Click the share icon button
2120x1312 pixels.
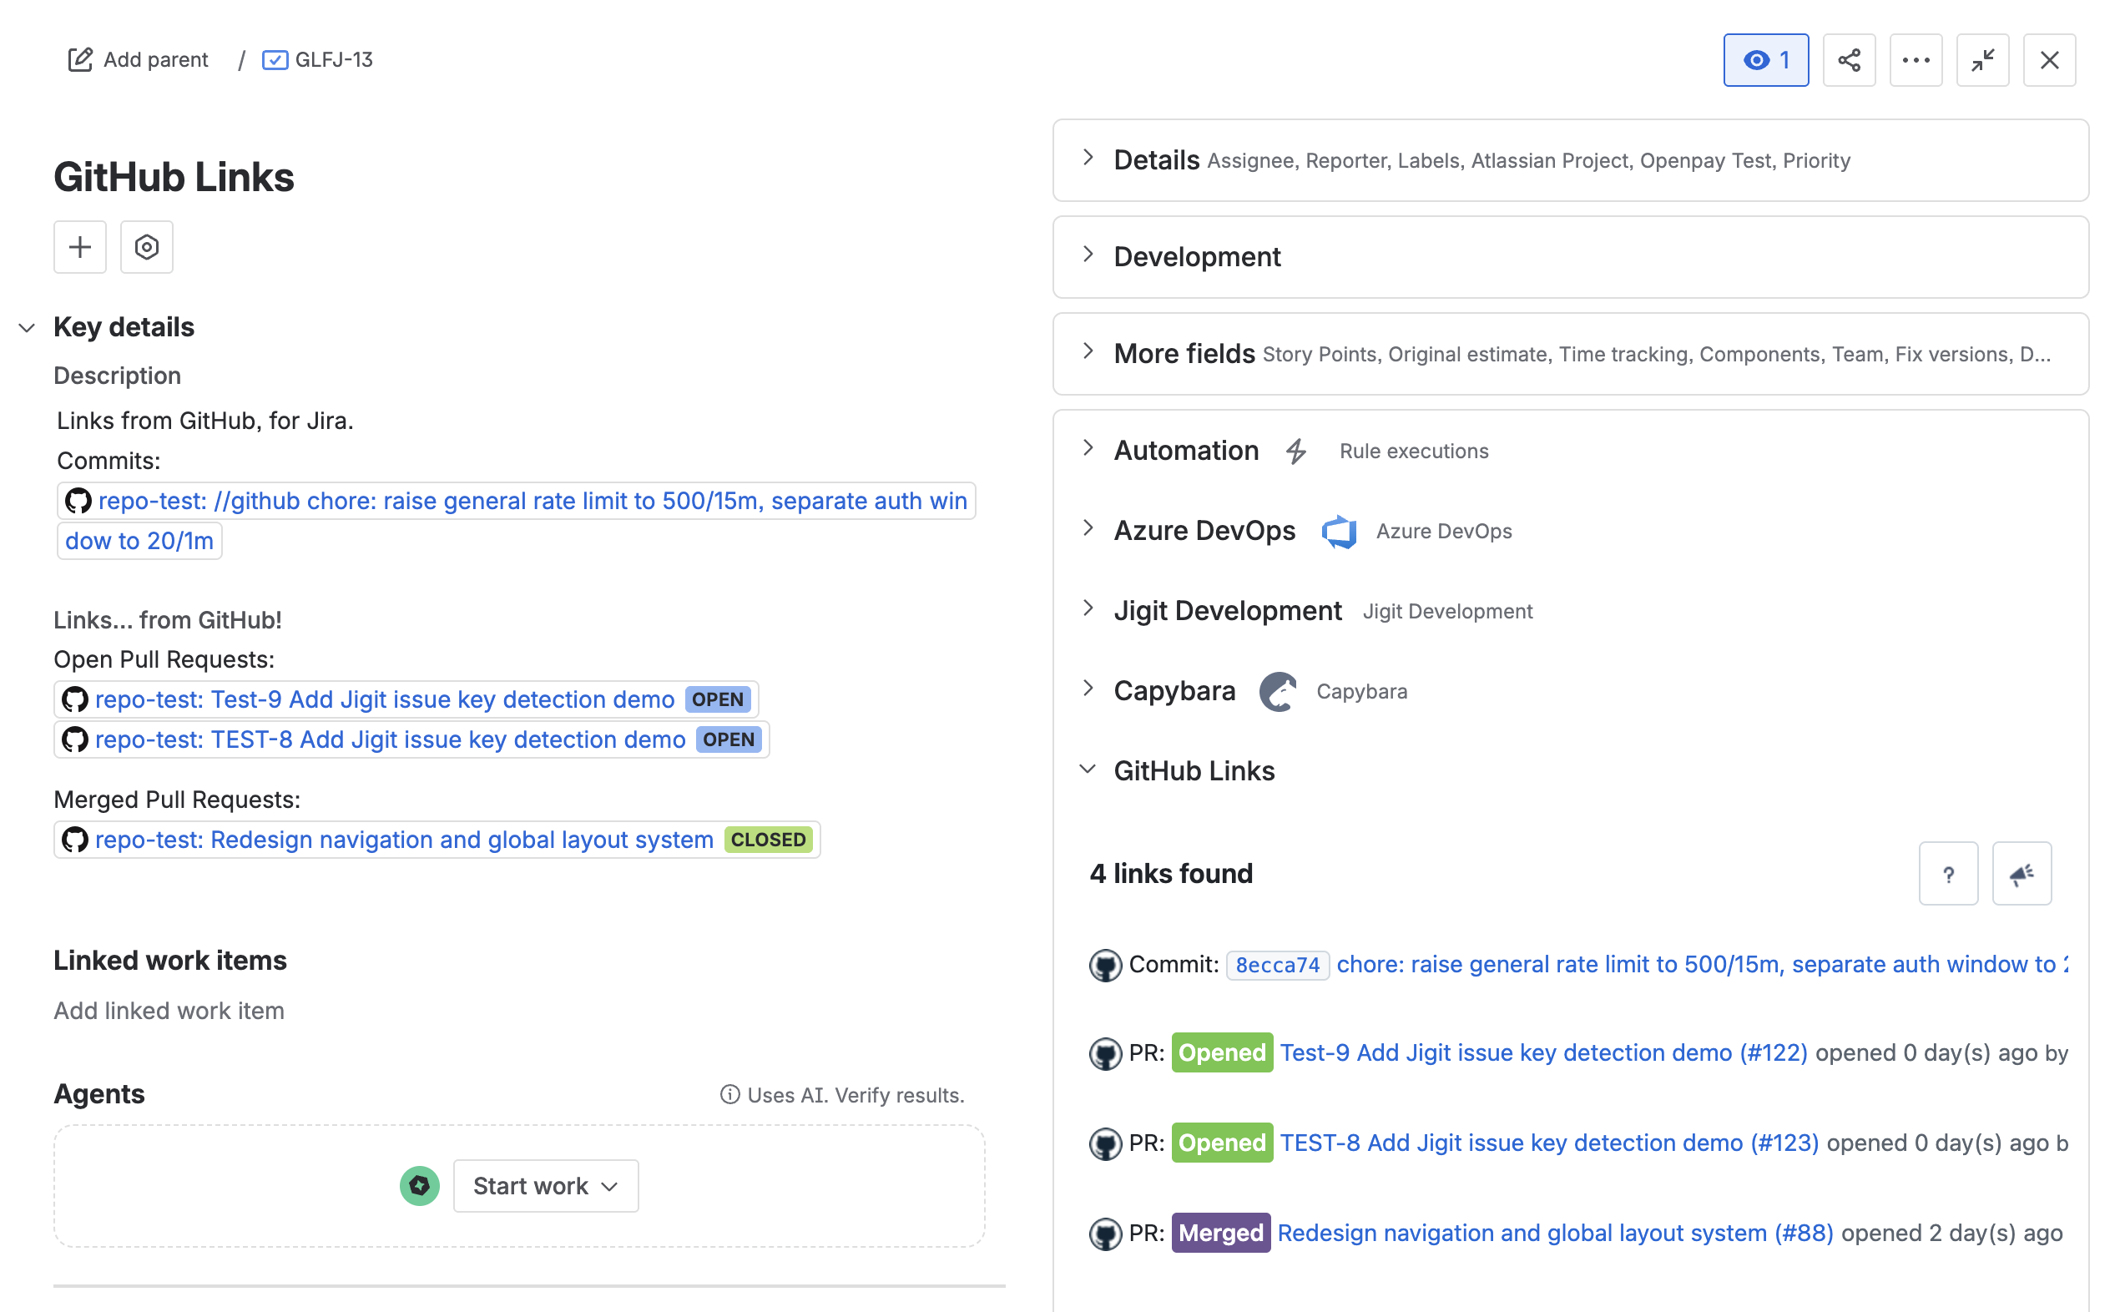[x=1849, y=60]
